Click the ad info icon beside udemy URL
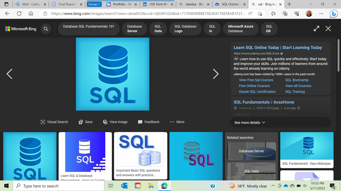Image resolution: width=341 pixels, height=191 pixels. pyautogui.click(x=282, y=53)
